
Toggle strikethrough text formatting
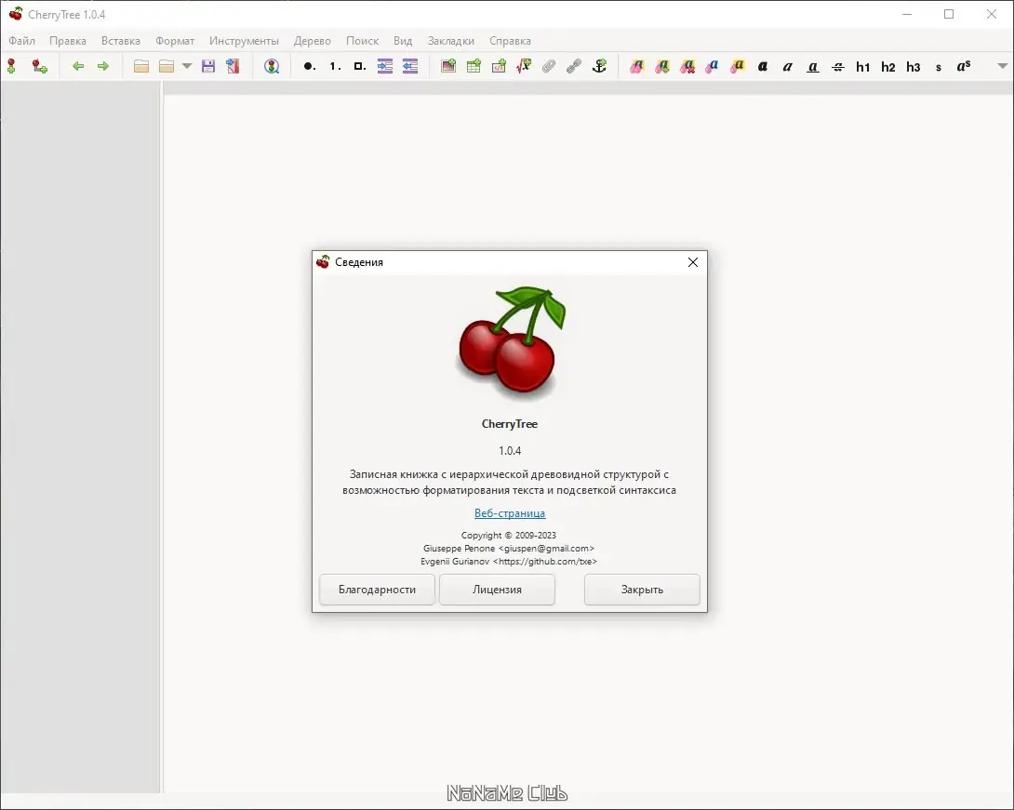(x=838, y=67)
